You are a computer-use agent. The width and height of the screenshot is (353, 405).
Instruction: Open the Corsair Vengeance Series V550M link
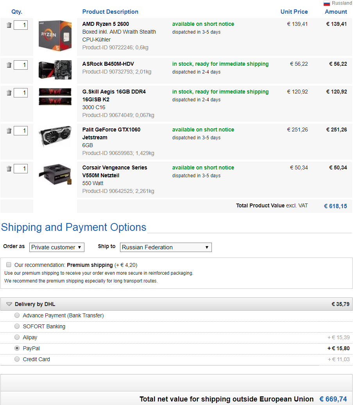[x=115, y=167]
